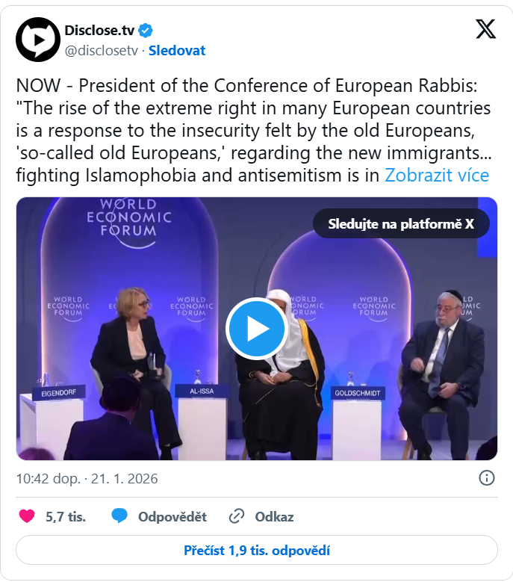Open Přečíst 1,9 tis. odpovědí button
513x582 pixels.
pos(256,551)
